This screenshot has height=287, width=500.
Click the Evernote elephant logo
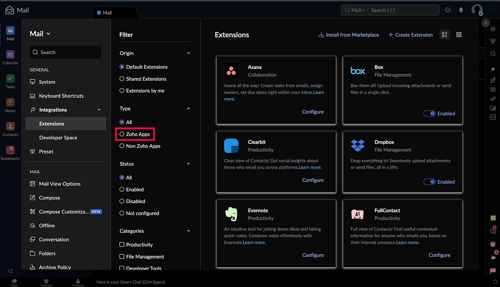231,214
